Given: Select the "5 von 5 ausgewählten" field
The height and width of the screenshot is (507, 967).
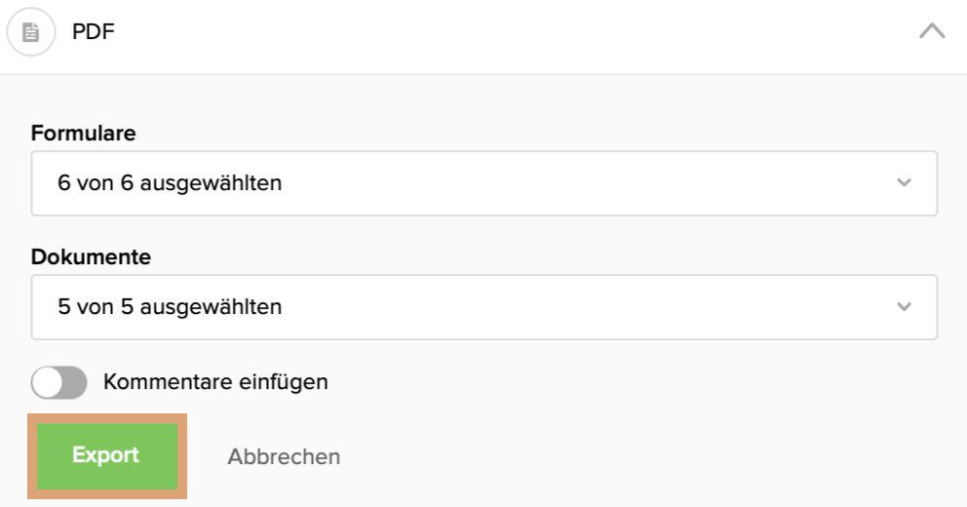Looking at the screenshot, I should click(171, 306).
